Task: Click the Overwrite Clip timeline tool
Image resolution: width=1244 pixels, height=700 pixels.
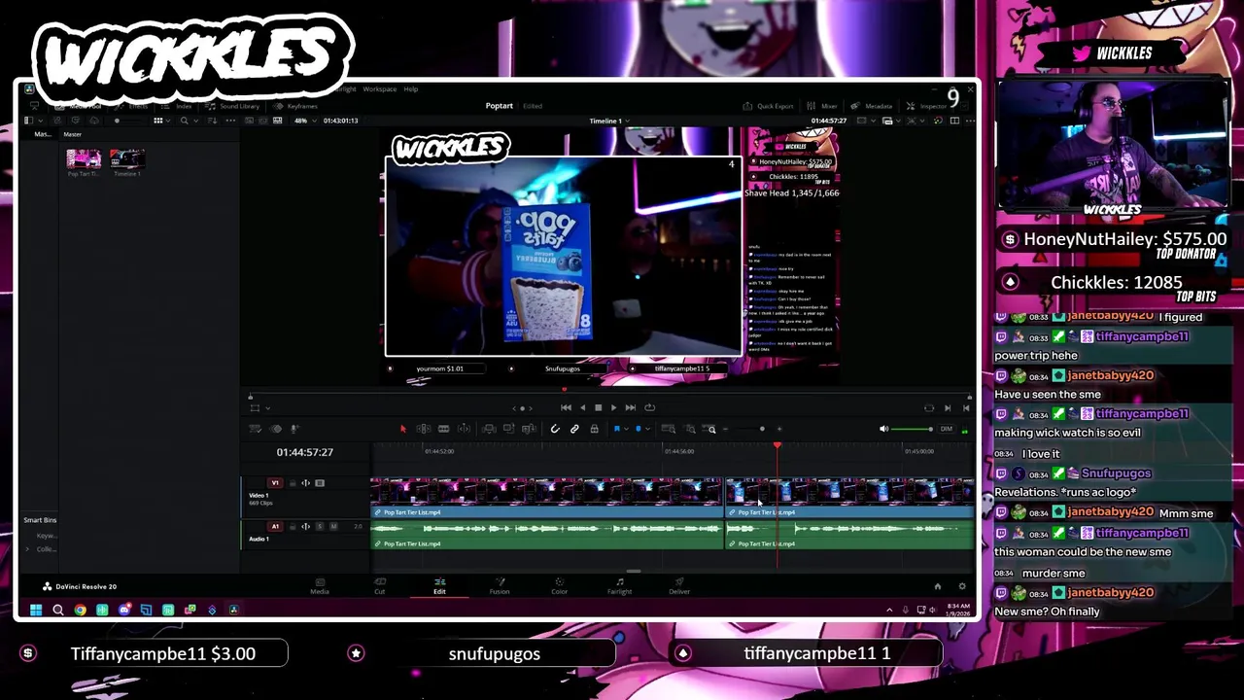Action: click(508, 429)
